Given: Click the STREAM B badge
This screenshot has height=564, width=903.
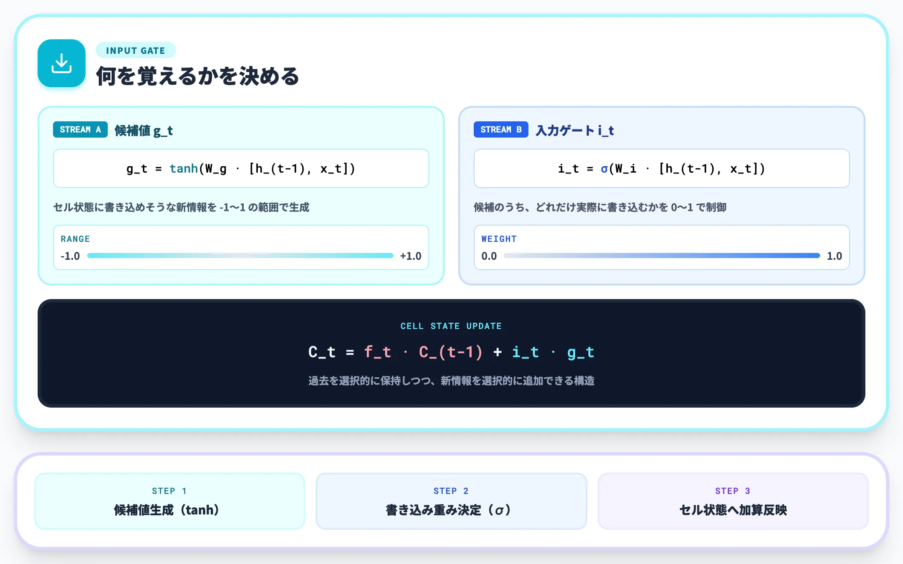Looking at the screenshot, I should point(501,129).
